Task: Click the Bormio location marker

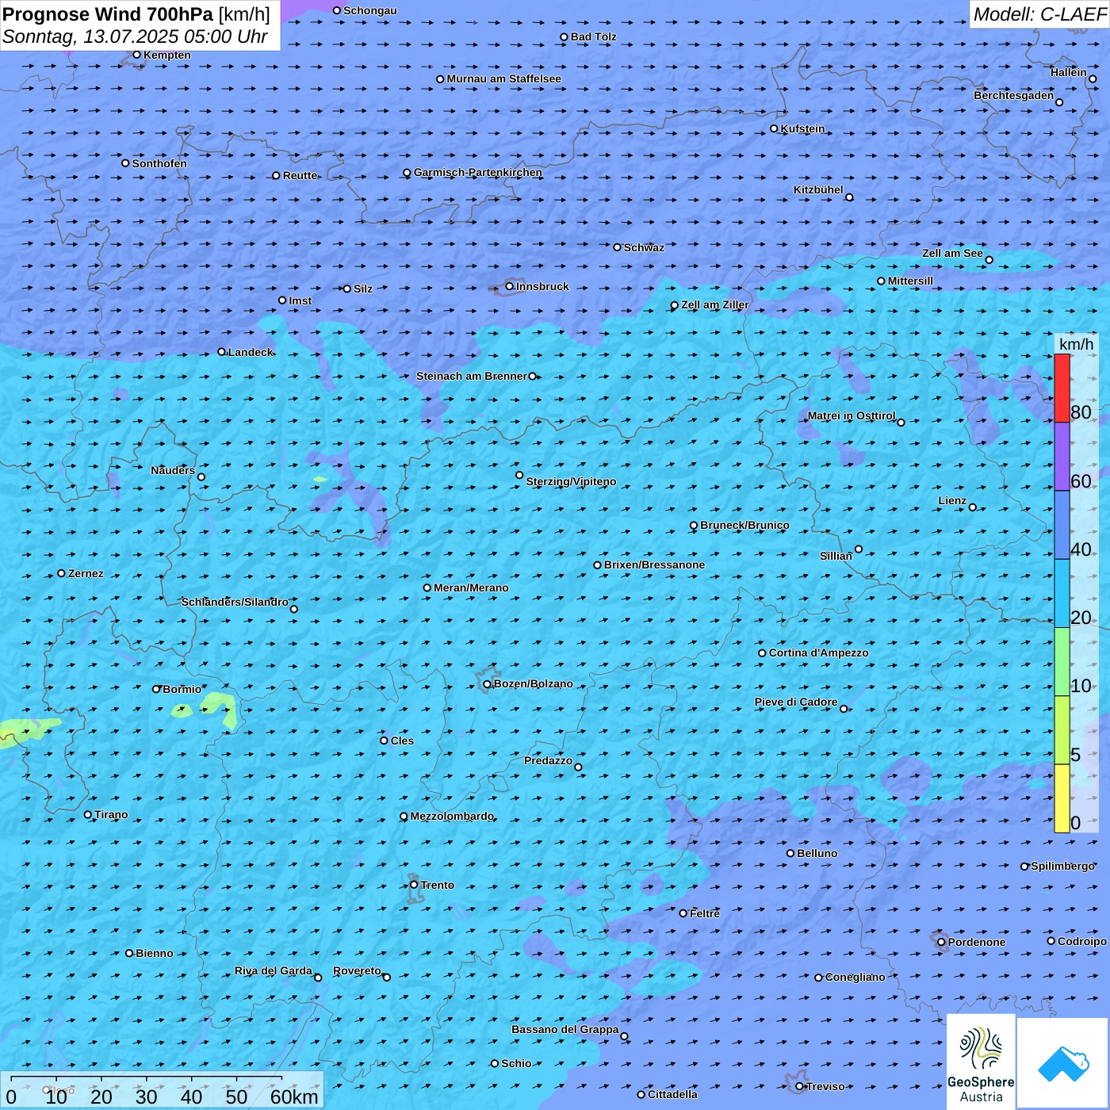Action: point(156,689)
